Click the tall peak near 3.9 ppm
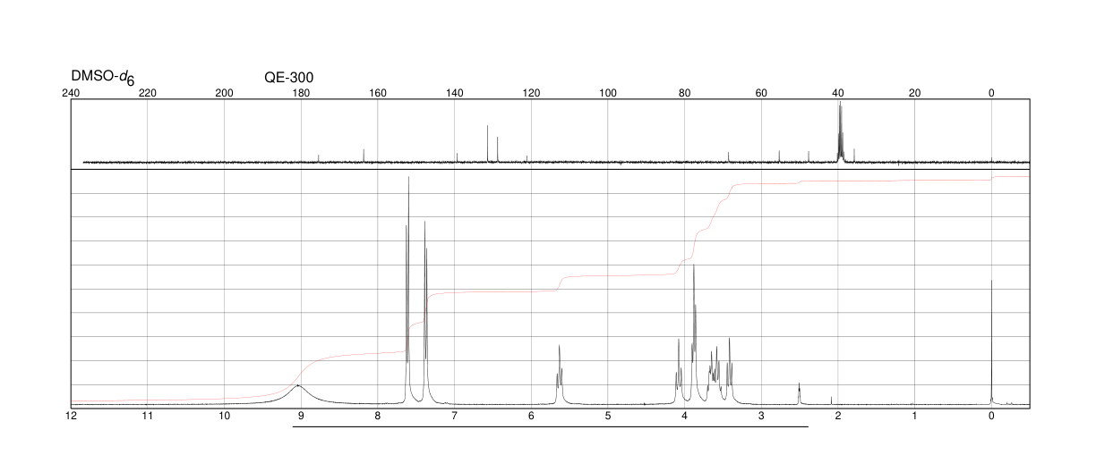The height and width of the screenshot is (472, 1096). [x=694, y=335]
